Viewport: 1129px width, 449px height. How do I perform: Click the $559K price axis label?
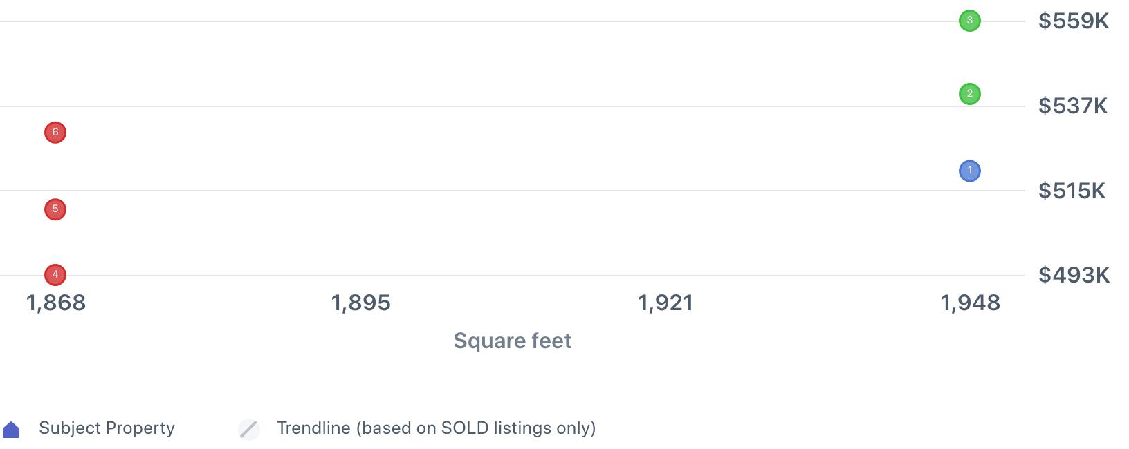point(1073,21)
